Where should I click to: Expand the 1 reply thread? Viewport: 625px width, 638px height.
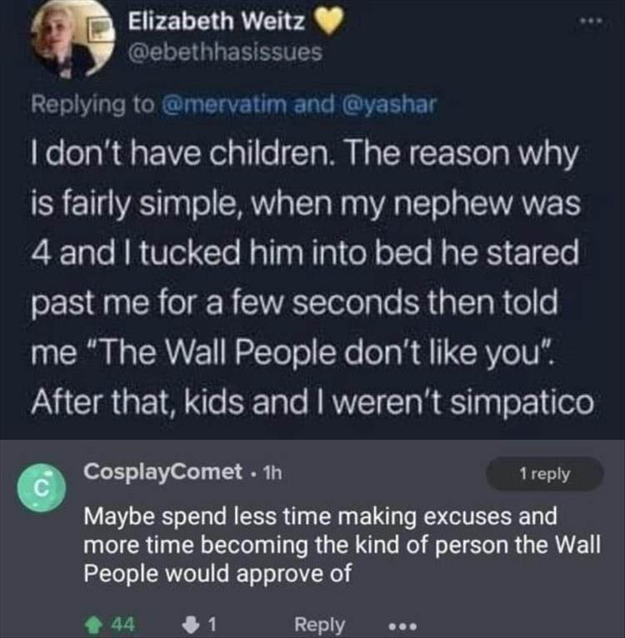[544, 474]
